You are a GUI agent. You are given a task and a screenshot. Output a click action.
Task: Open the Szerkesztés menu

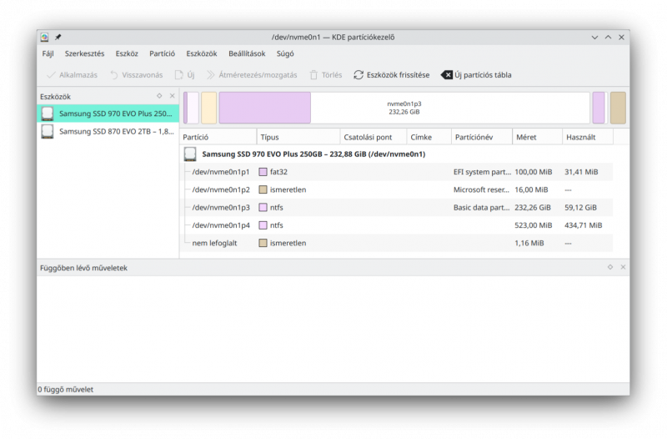[84, 53]
